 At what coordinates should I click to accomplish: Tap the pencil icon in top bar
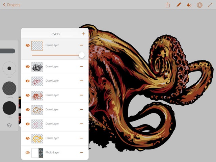click(x=179, y=5)
